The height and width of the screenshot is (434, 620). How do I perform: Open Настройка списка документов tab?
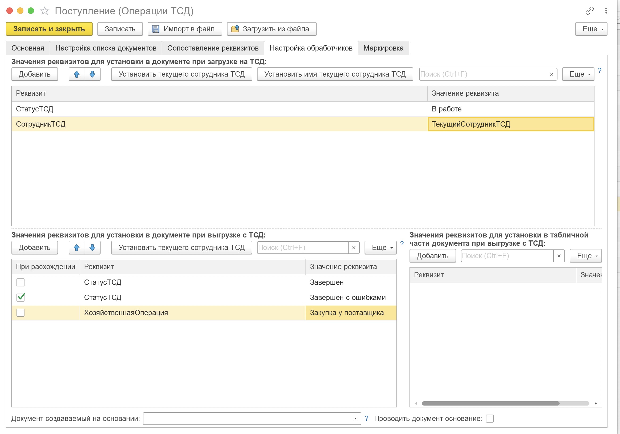point(106,48)
